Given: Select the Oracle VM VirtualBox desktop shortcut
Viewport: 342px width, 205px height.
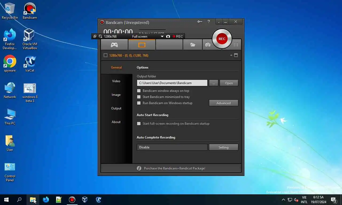Looking at the screenshot, I should pyautogui.click(x=30, y=39).
